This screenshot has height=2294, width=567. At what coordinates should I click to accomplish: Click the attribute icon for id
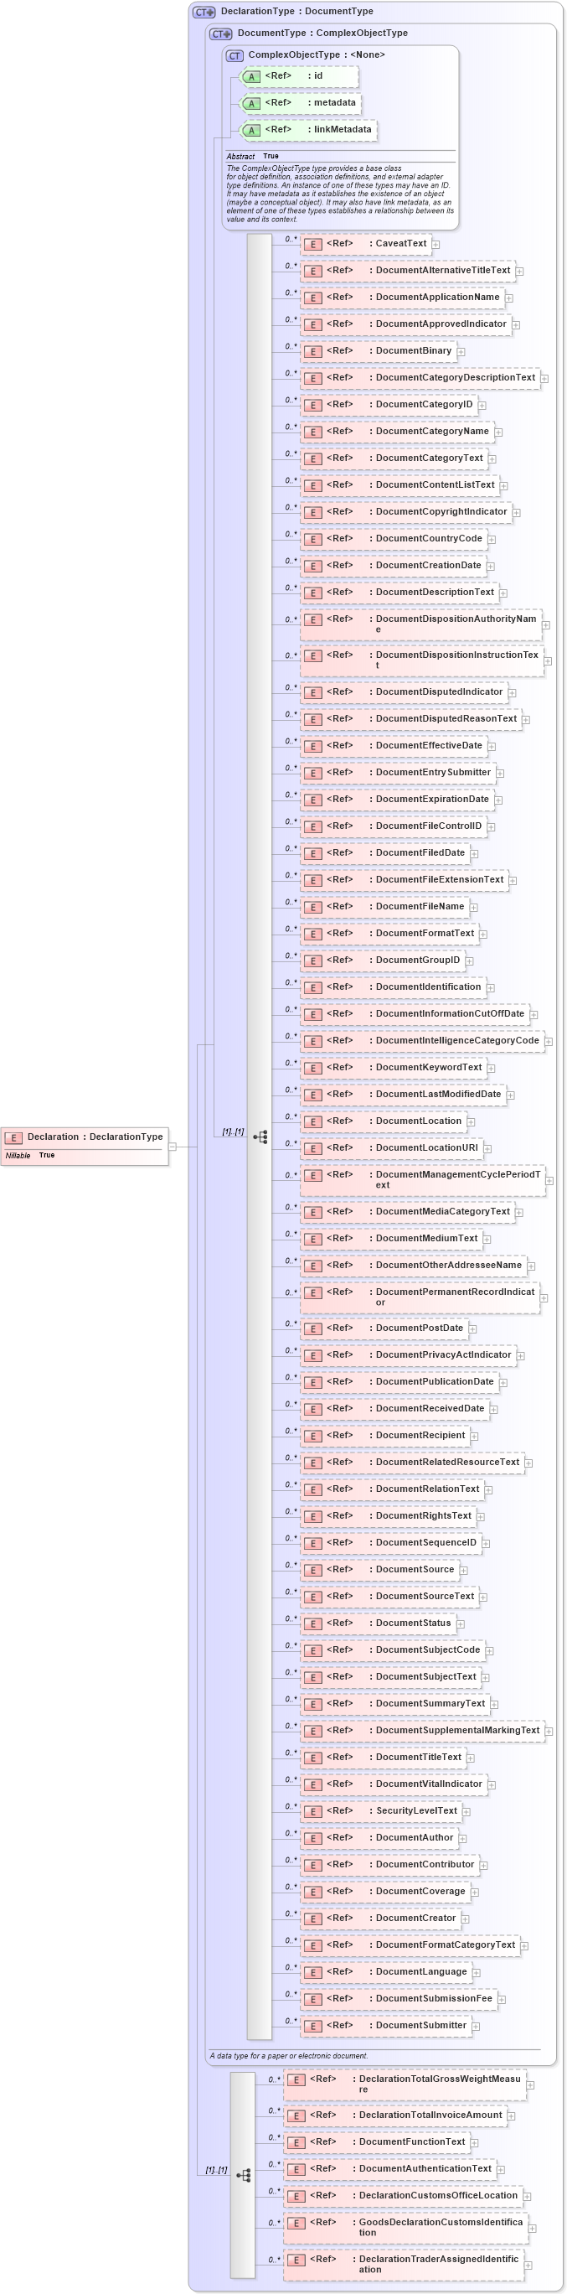251,76
